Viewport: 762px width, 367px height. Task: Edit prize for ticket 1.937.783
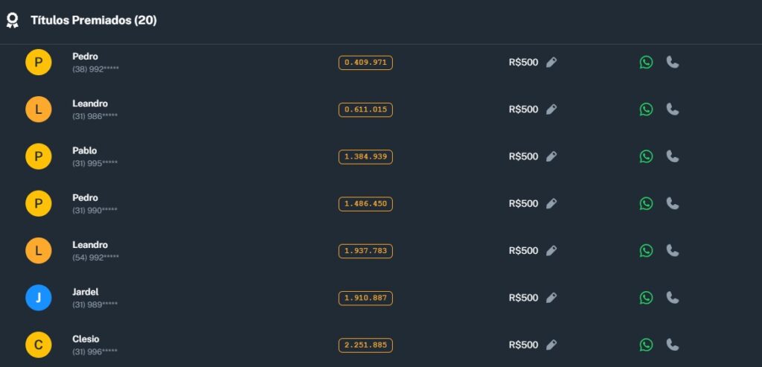tap(551, 251)
